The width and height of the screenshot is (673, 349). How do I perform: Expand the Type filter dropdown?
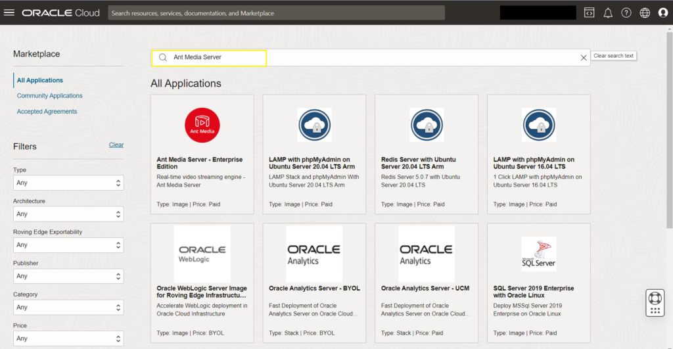[x=68, y=183]
